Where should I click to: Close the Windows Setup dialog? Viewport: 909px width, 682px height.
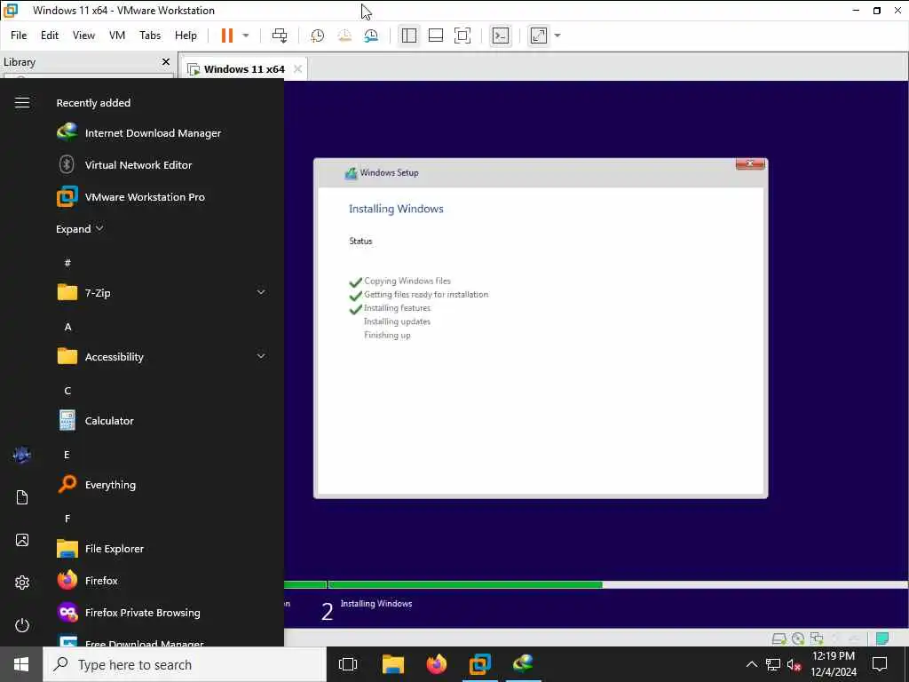click(x=749, y=164)
